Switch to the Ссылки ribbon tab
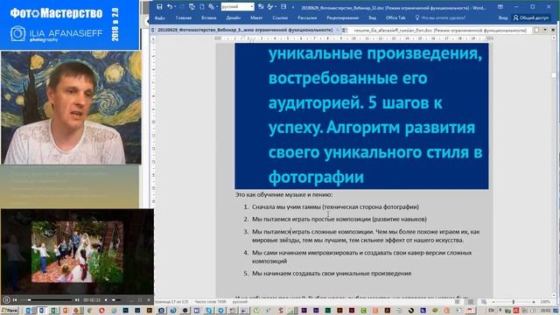The height and width of the screenshot is (315, 560). [280, 17]
